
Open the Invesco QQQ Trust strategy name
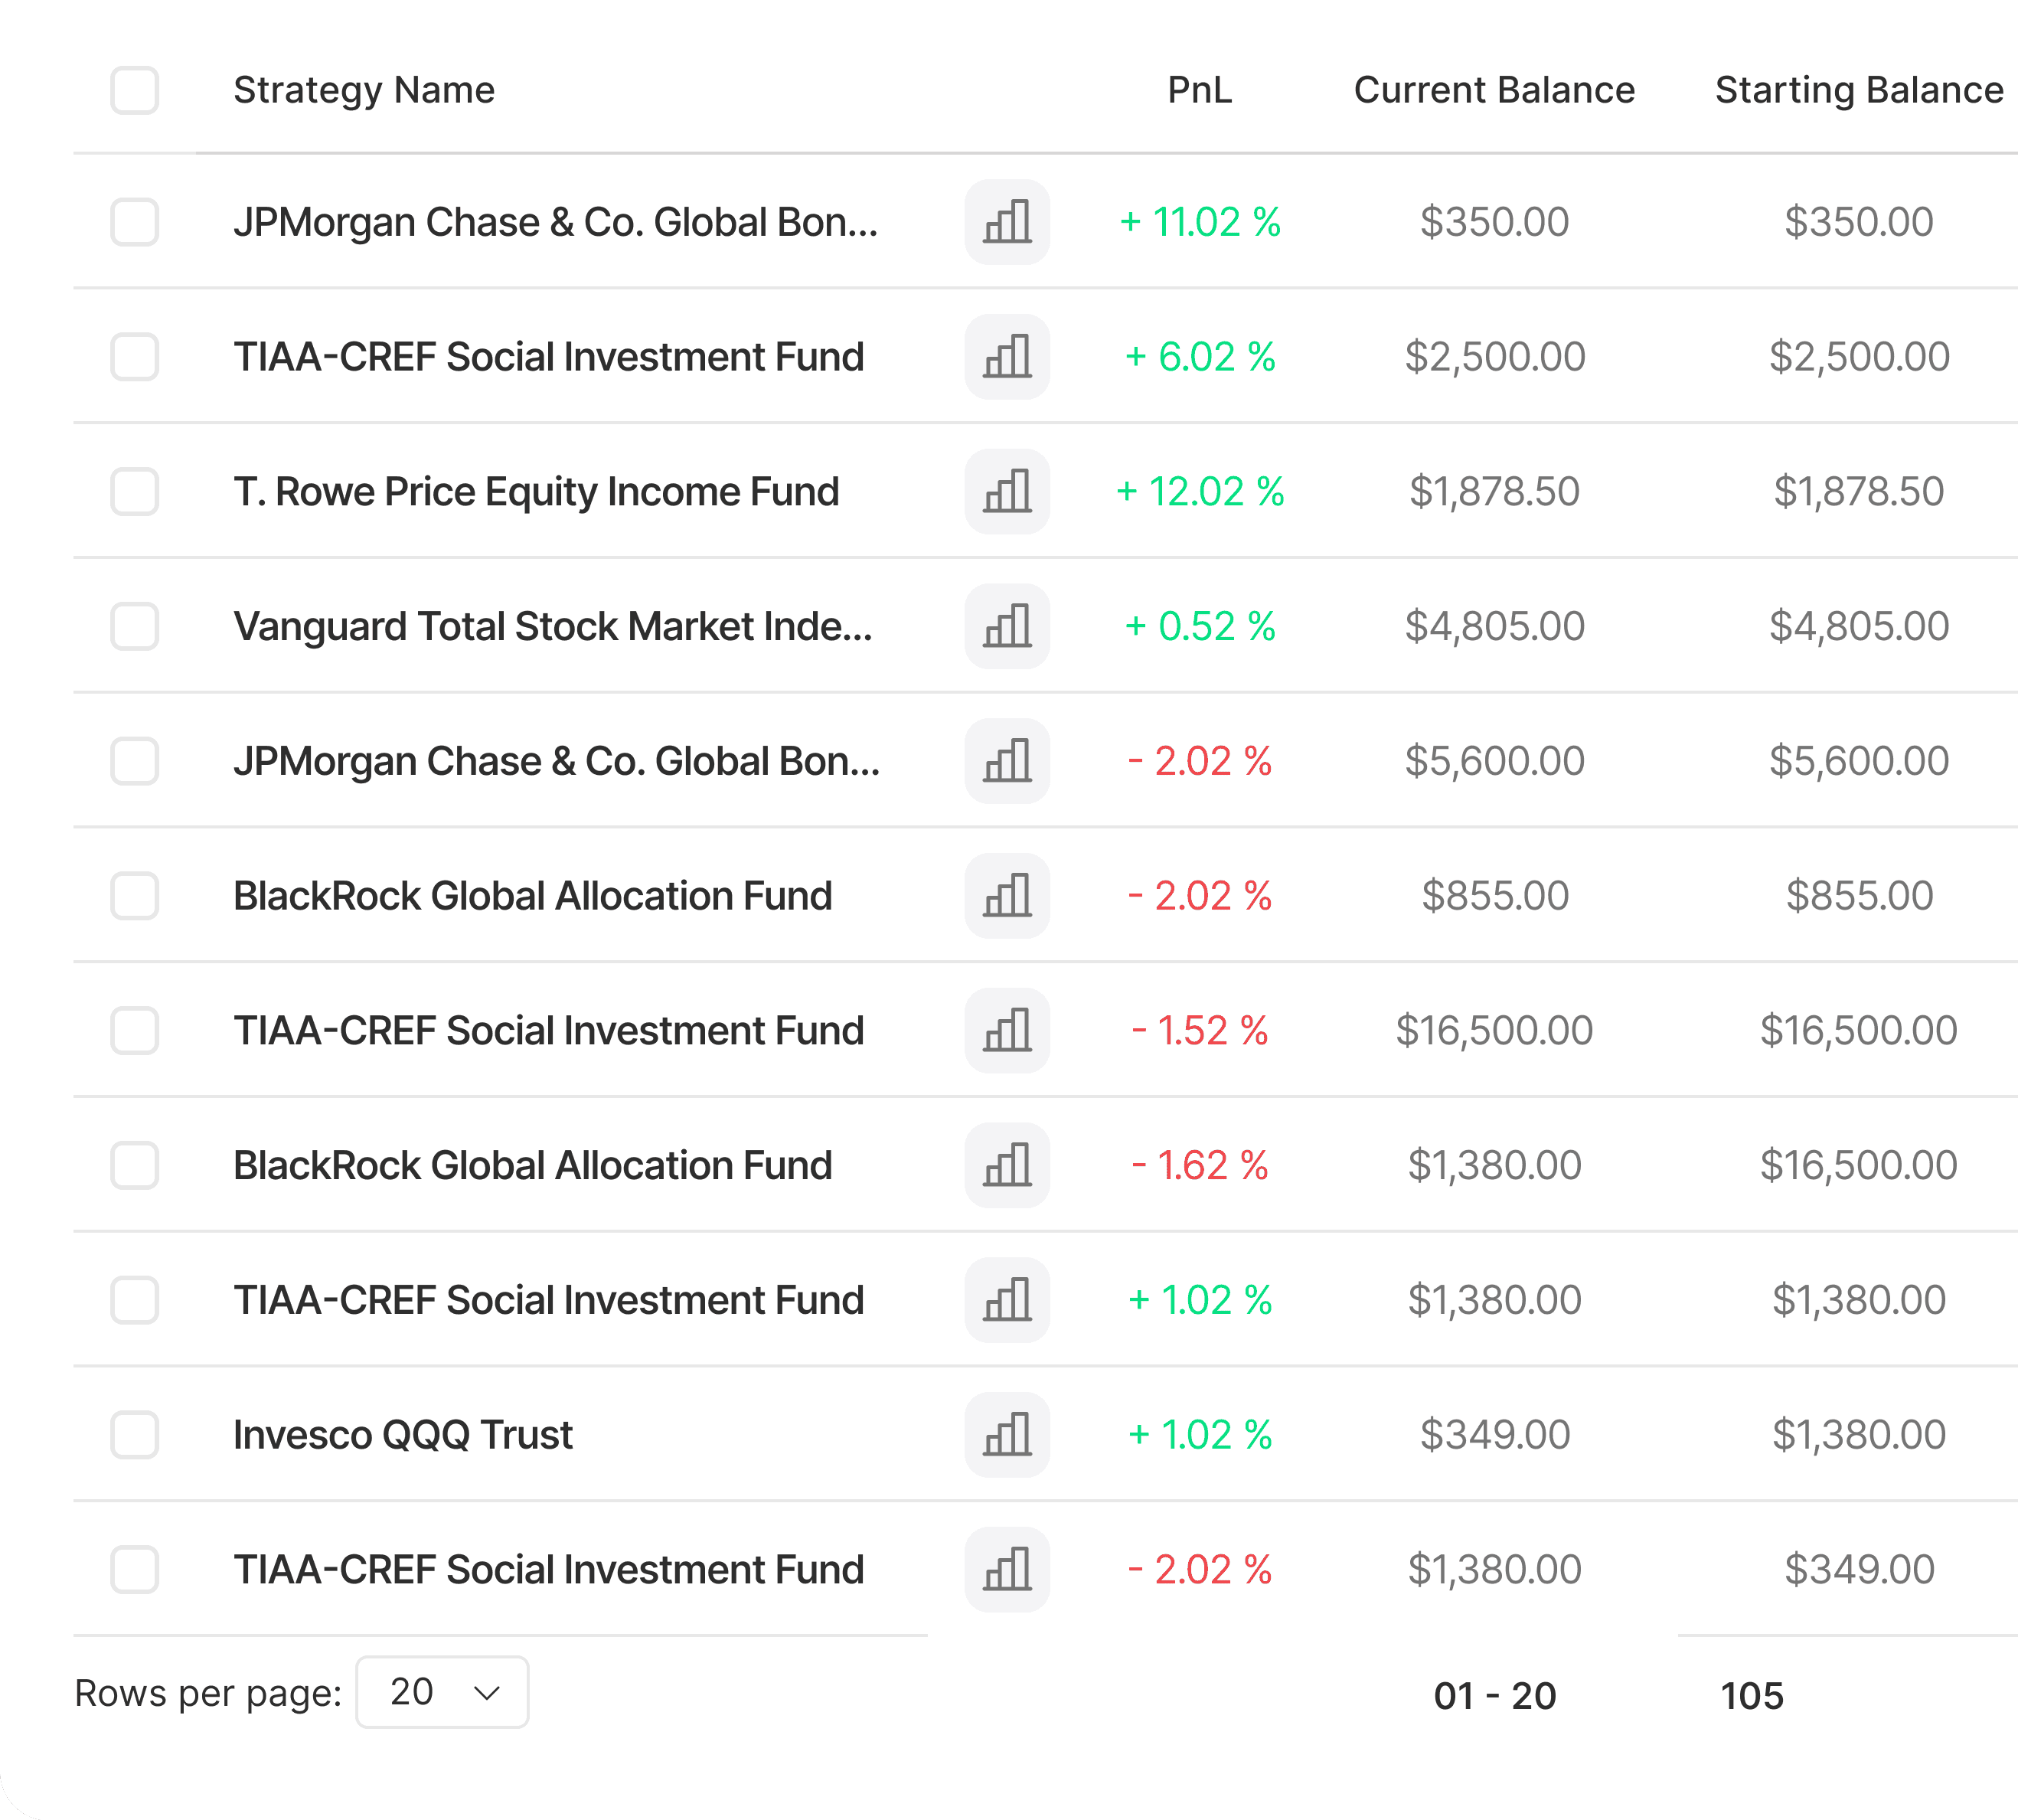(x=403, y=1435)
